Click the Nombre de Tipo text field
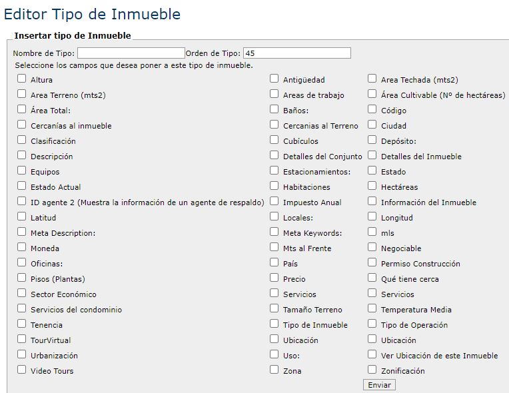The width and height of the screenshot is (509, 393). tap(131, 53)
